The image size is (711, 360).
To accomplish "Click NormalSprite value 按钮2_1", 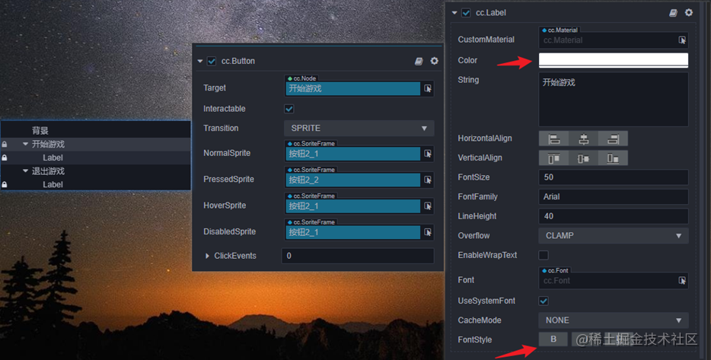I will (x=352, y=154).
